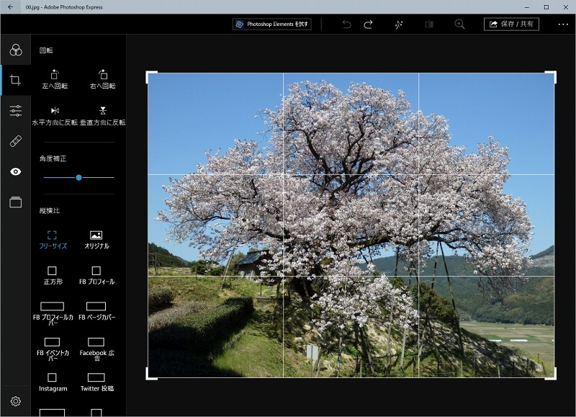Maximize the Photoshop Express window
Screen dimensions: 576x417
click(546, 7)
